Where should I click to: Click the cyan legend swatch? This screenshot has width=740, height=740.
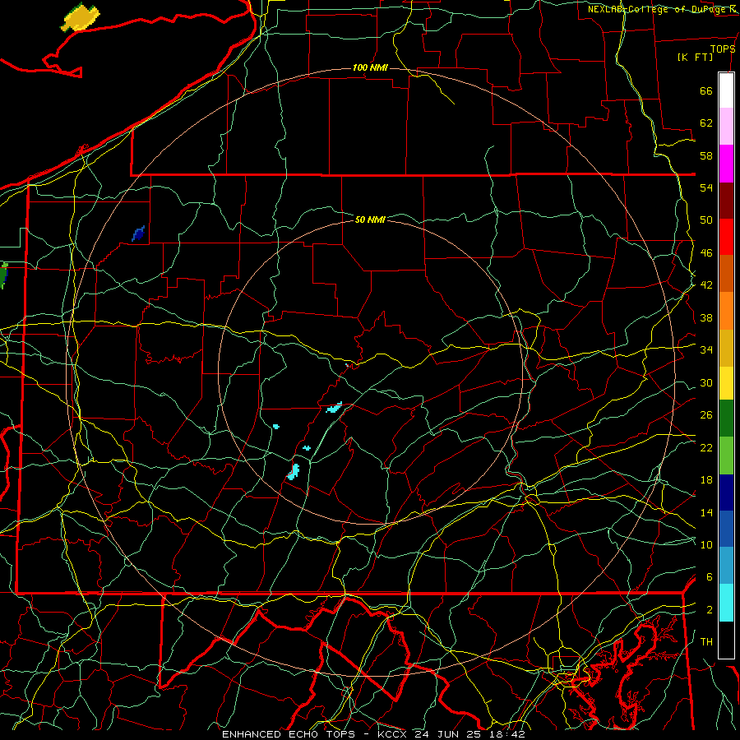726,603
